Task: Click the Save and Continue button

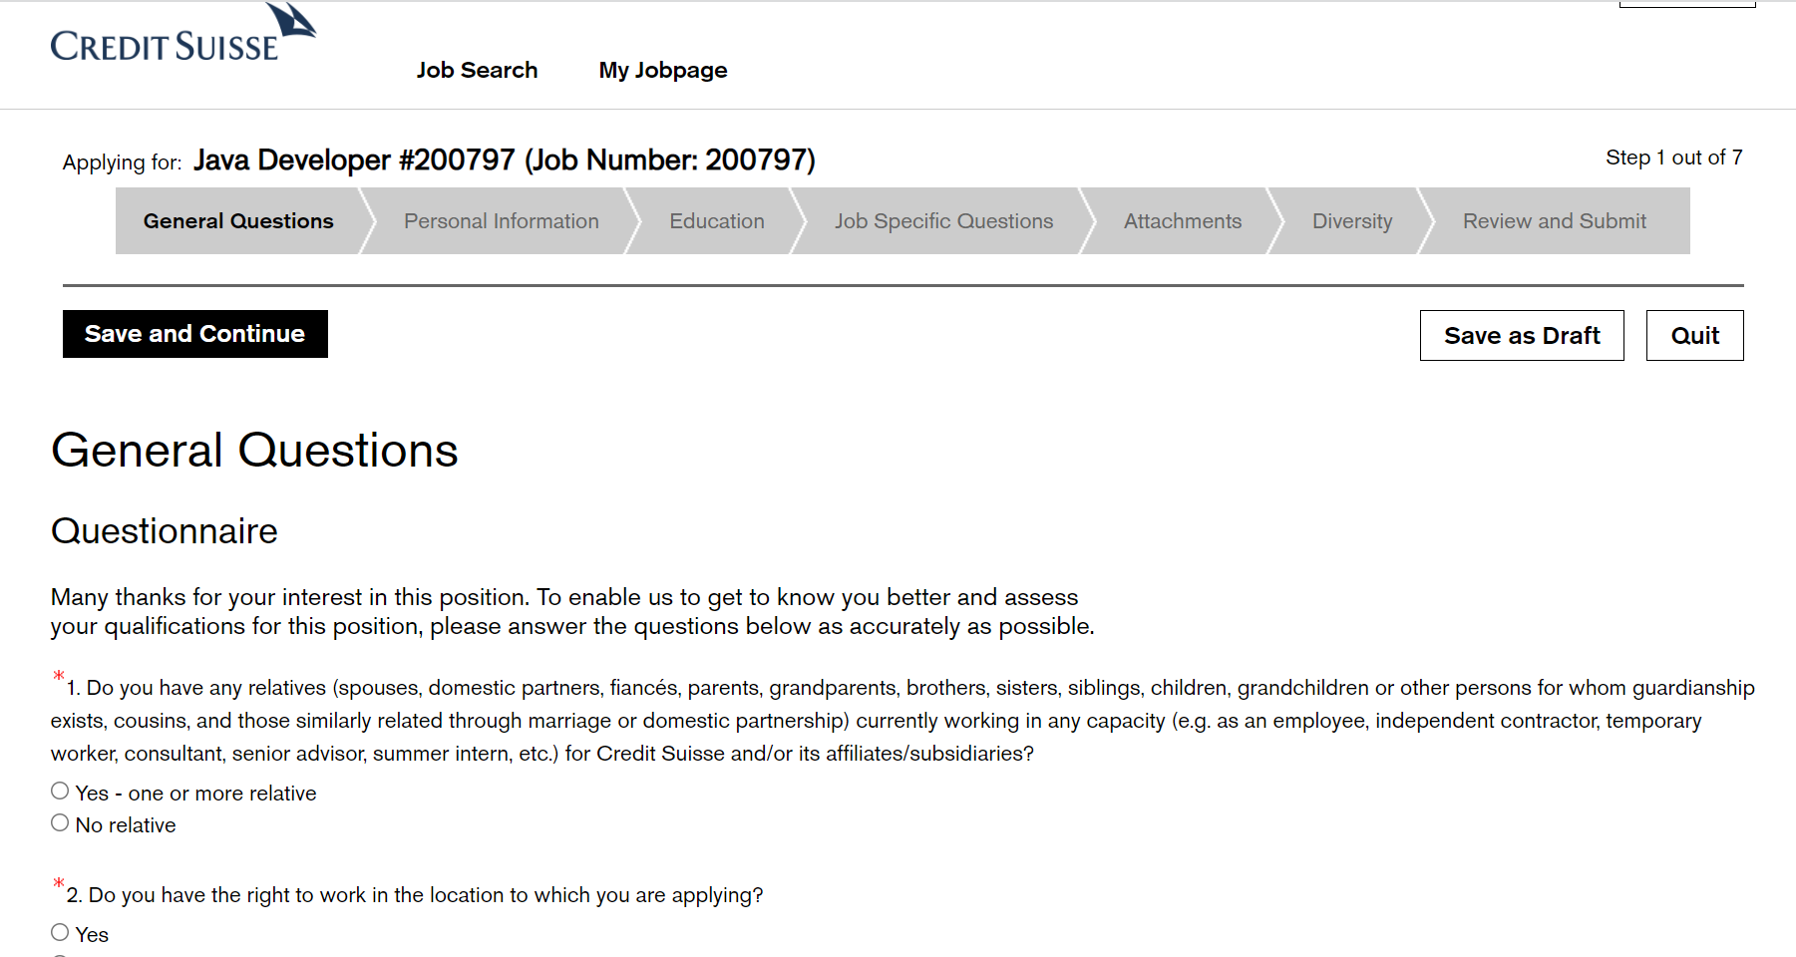Action: click(195, 334)
